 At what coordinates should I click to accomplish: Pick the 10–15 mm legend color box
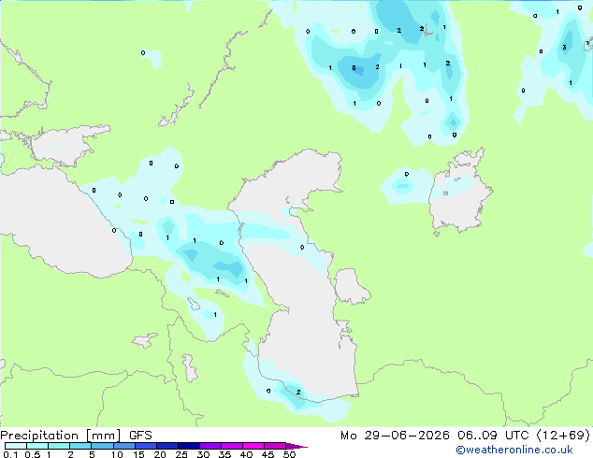[123, 446]
